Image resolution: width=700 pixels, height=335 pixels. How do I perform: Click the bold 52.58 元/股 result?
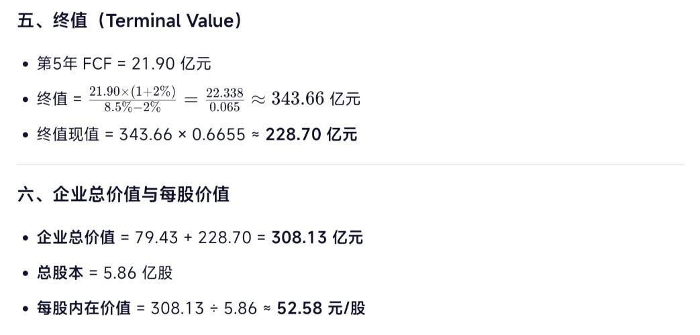[x=321, y=308]
